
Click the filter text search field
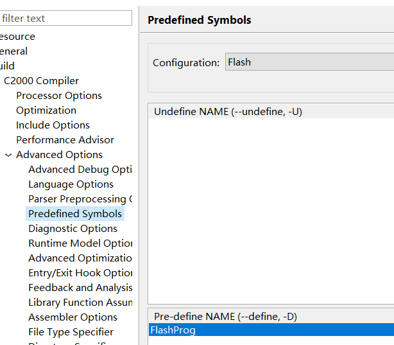tap(66, 19)
